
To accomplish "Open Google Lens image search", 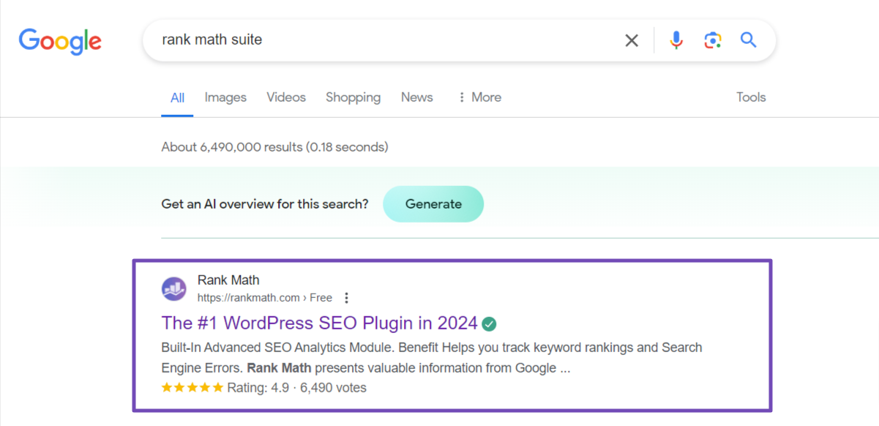I will [x=712, y=40].
